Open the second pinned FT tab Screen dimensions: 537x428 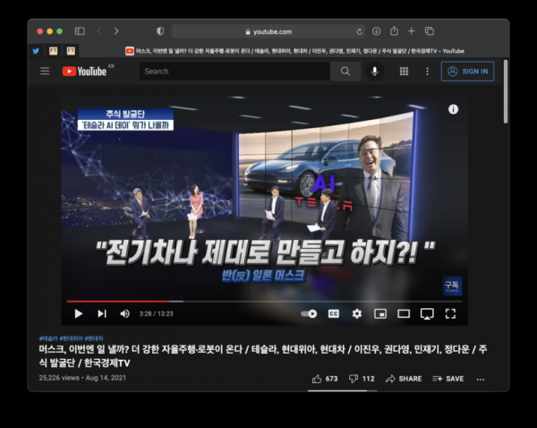click(71, 51)
